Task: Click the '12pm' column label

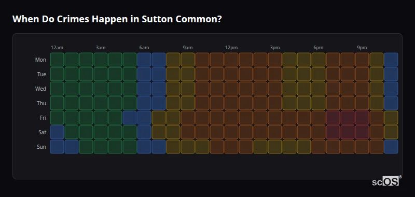Action: coord(231,48)
